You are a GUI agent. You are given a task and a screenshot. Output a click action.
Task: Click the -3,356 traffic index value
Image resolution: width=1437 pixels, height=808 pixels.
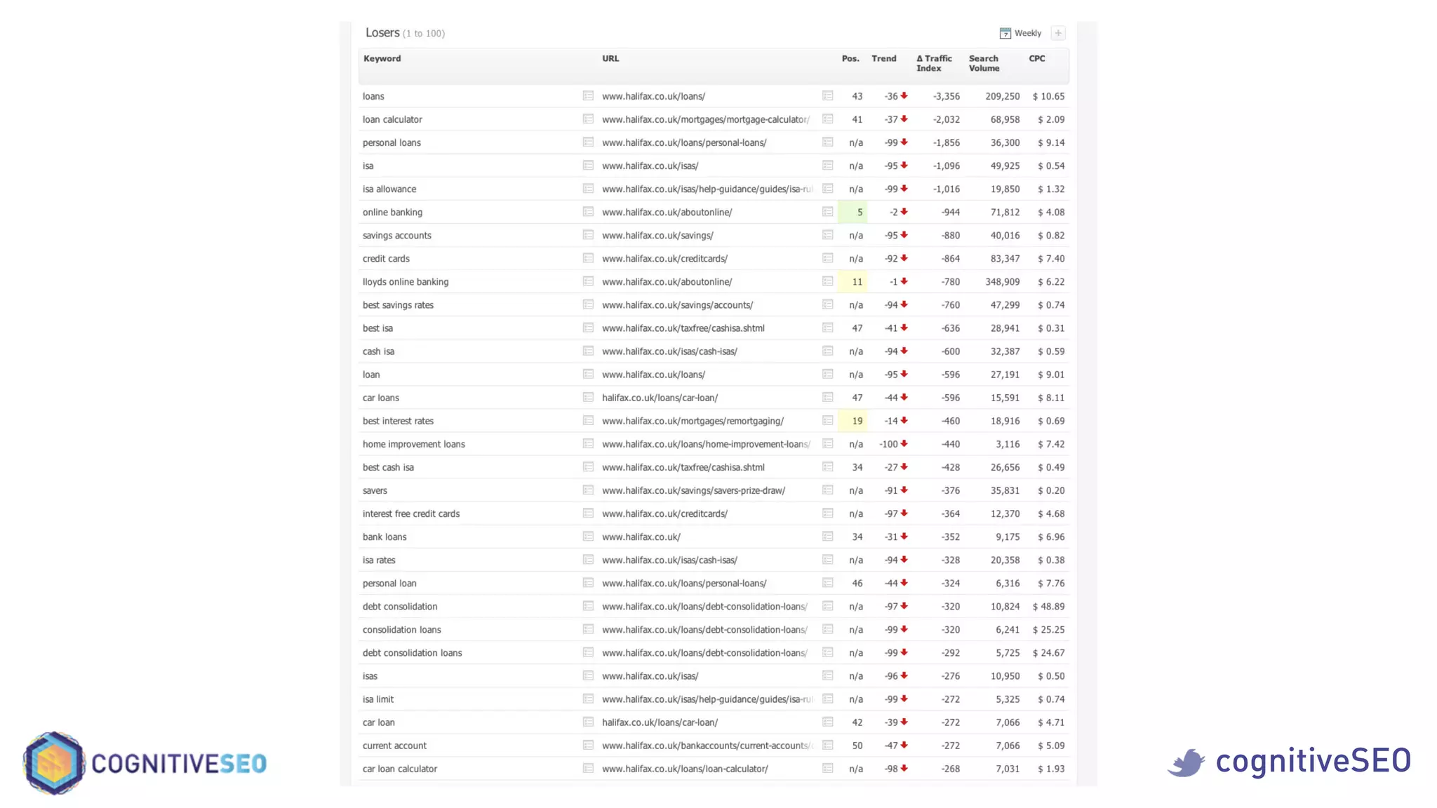coord(946,96)
